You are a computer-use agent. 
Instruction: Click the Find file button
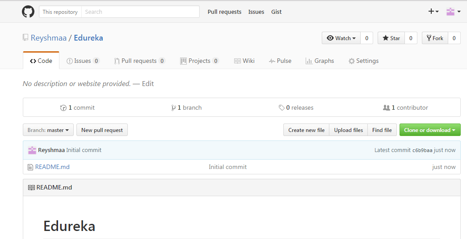pos(382,130)
